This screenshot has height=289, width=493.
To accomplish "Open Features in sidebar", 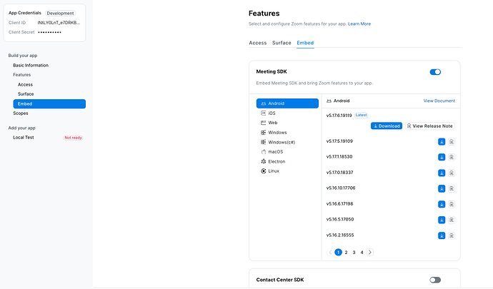I will point(22,75).
